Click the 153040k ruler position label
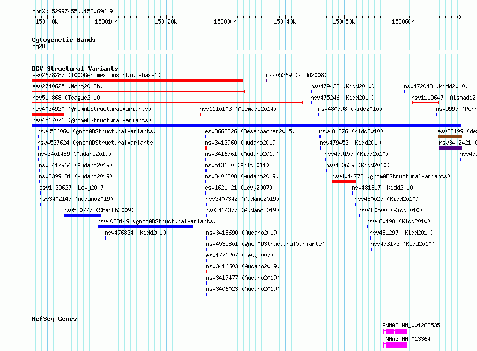 (285, 21)
